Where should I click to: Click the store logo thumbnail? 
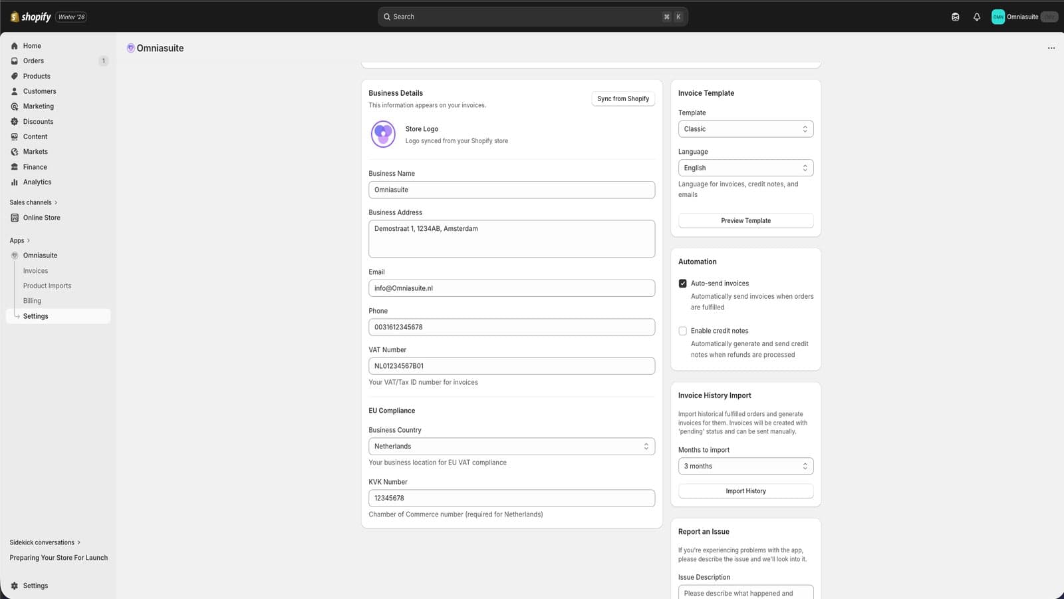point(383,134)
